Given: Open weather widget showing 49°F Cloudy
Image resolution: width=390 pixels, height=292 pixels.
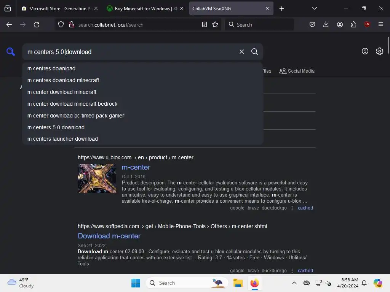Looking at the screenshot, I should tap(21, 283).
